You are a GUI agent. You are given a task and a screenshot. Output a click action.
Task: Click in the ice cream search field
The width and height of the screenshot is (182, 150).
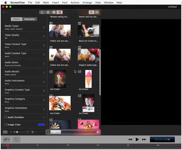click(x=73, y=132)
